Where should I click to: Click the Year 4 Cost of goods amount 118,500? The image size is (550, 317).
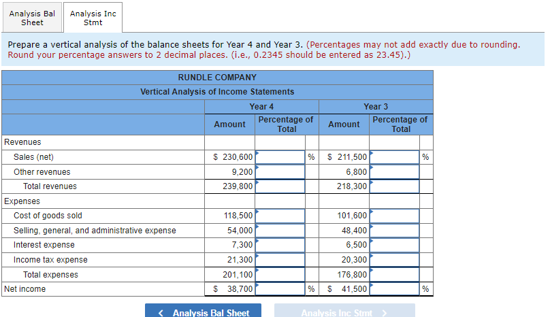[238, 216]
